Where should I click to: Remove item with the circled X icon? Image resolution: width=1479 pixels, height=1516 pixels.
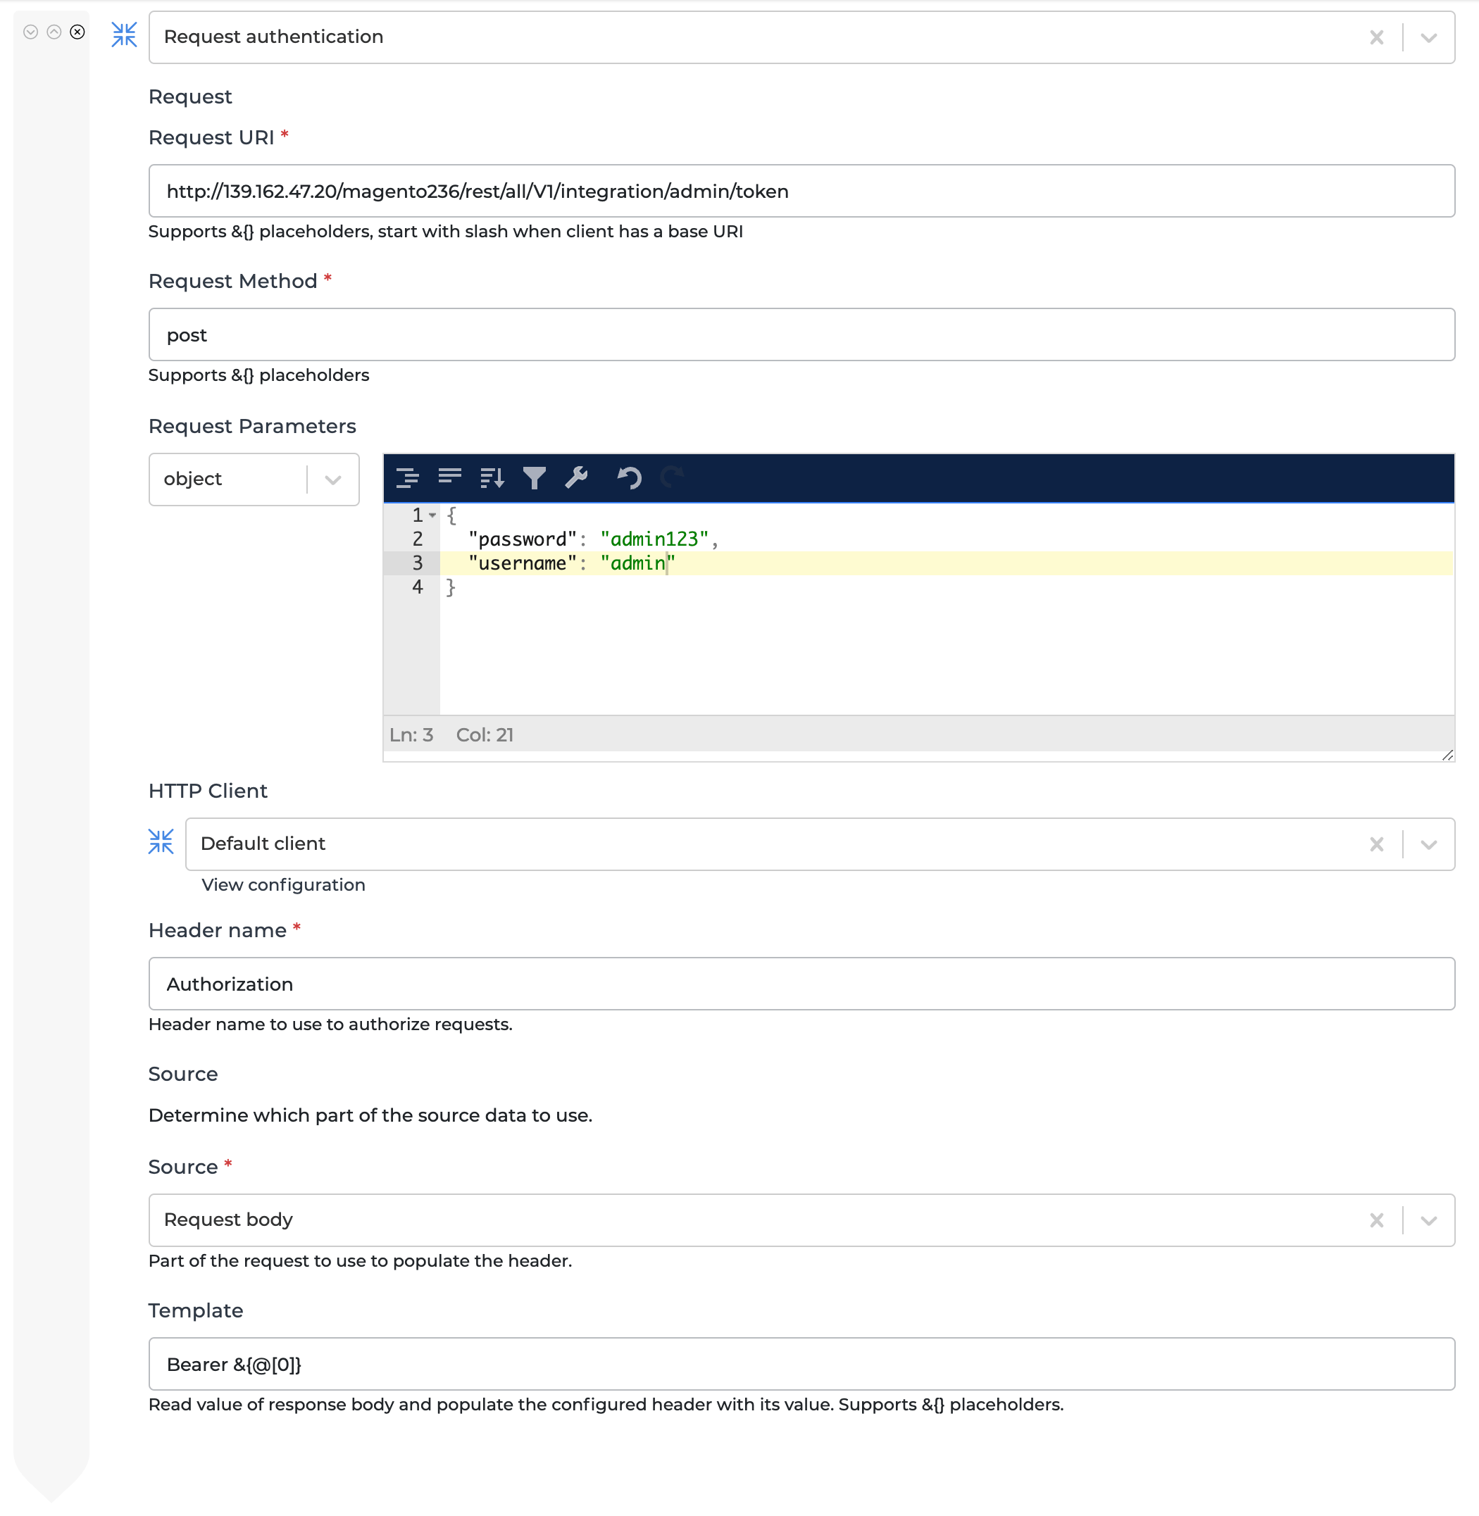point(77,32)
